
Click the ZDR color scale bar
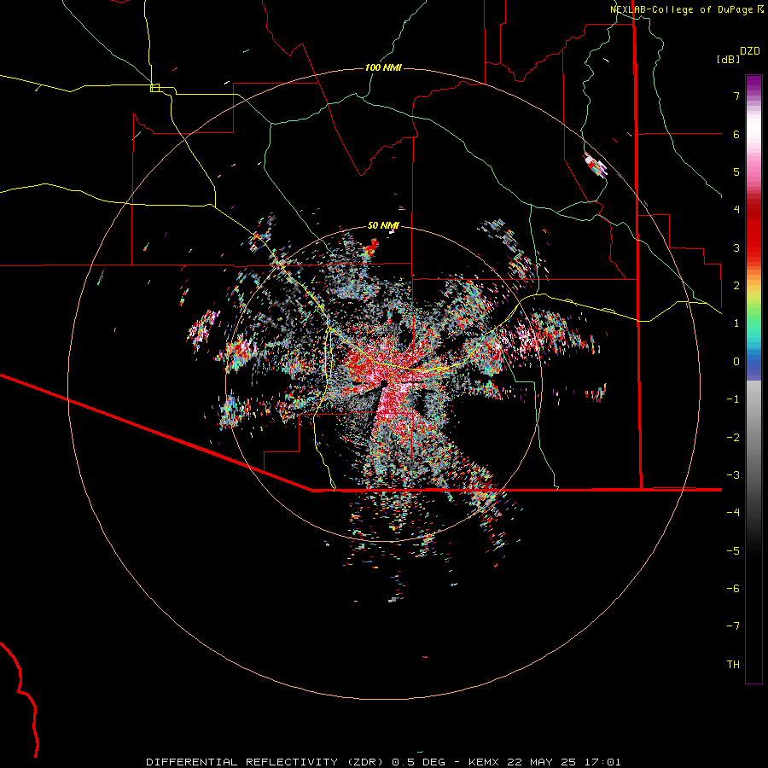point(753,379)
